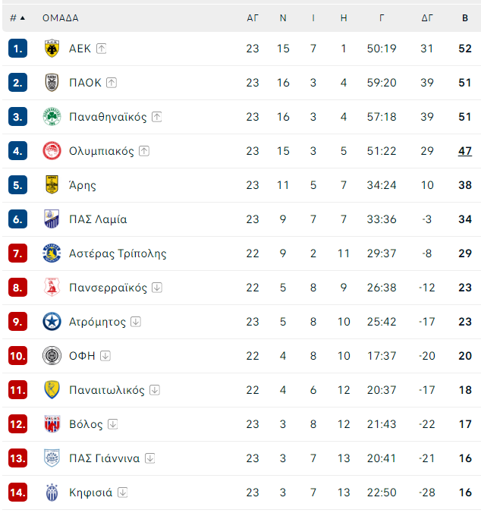Click the Άρης yellow crest icon
This screenshot has height=513, width=481.
[52, 185]
